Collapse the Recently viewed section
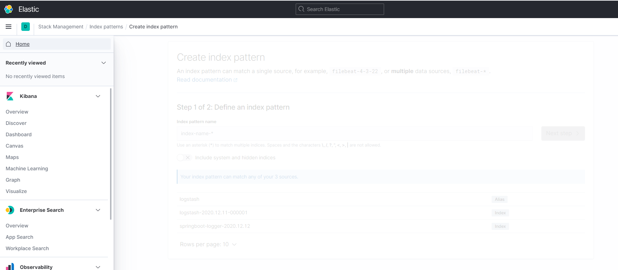Viewport: 618px width, 270px height. tap(104, 63)
